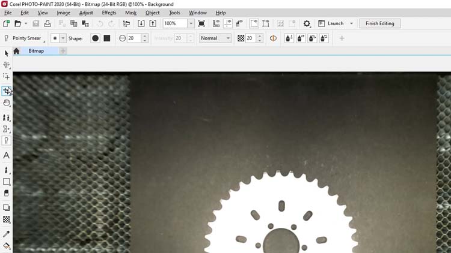The width and height of the screenshot is (451, 253).
Task: Open the Adjust menu
Action: click(86, 13)
